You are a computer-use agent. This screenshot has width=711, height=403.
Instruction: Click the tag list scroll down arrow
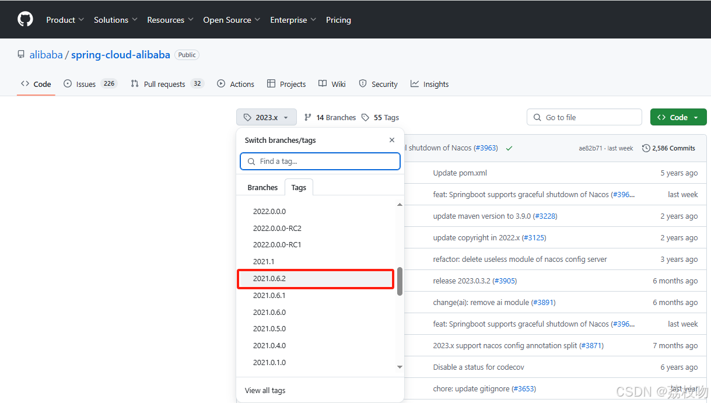400,367
